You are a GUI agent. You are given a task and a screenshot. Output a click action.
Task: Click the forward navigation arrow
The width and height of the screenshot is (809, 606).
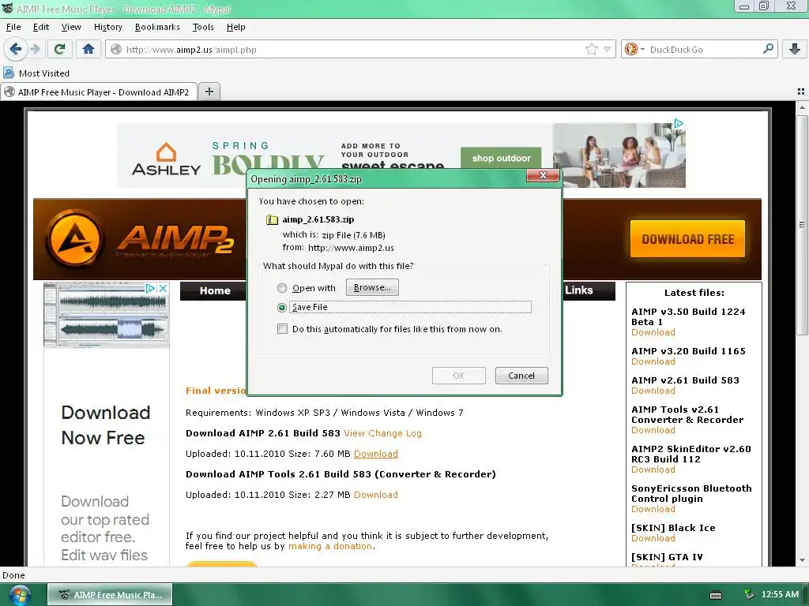35,50
